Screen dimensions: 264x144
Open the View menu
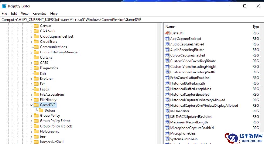tap(25, 13)
